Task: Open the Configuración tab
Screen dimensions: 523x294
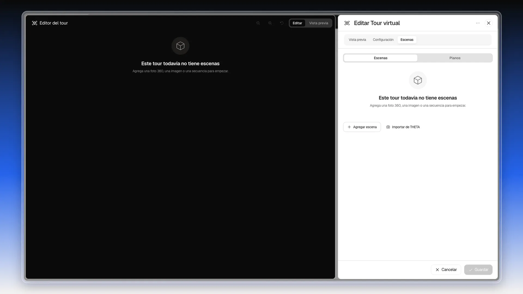Action: 383,40
